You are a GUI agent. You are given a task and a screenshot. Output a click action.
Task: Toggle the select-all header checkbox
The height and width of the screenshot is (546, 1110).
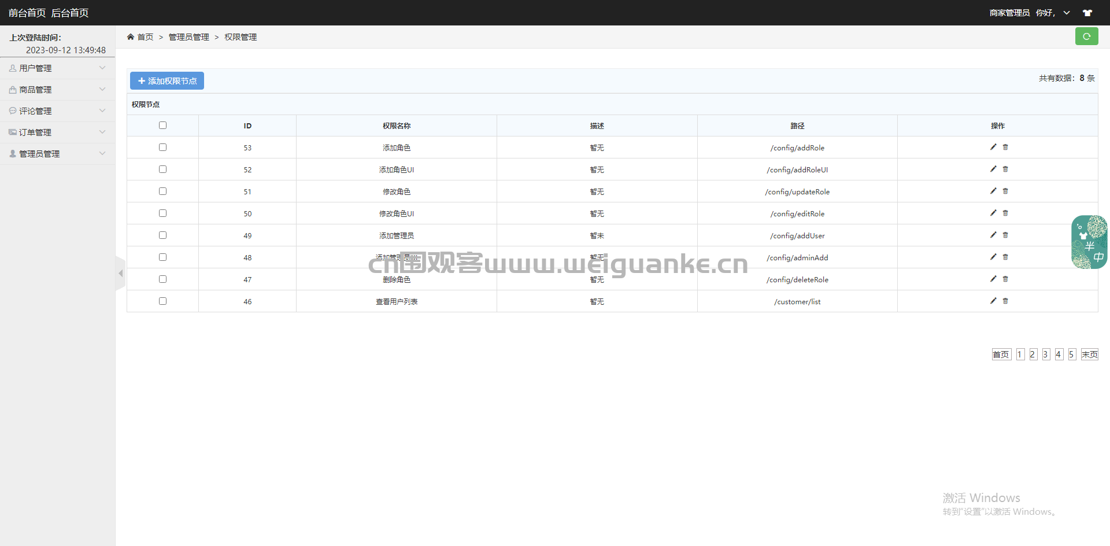click(x=162, y=126)
